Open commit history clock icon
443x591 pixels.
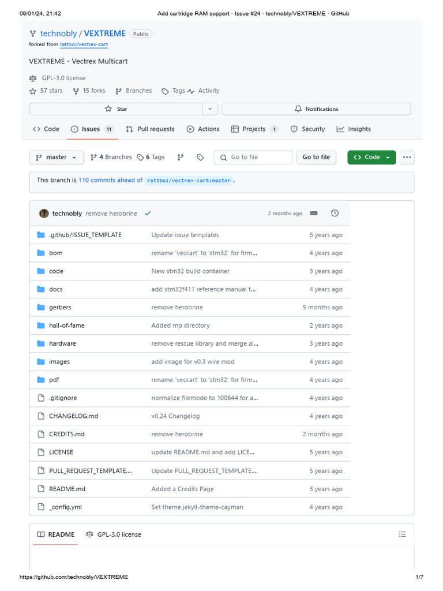(x=335, y=214)
